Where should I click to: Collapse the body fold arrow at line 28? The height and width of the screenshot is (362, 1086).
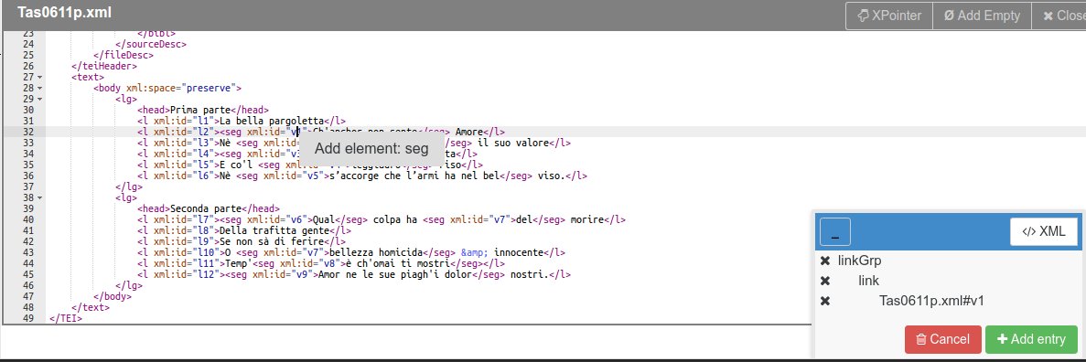pos(40,88)
